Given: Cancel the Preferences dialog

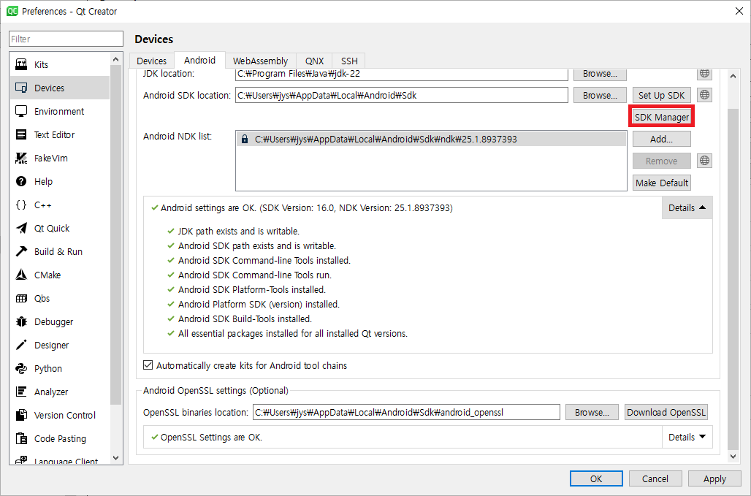Looking at the screenshot, I should click(x=655, y=478).
